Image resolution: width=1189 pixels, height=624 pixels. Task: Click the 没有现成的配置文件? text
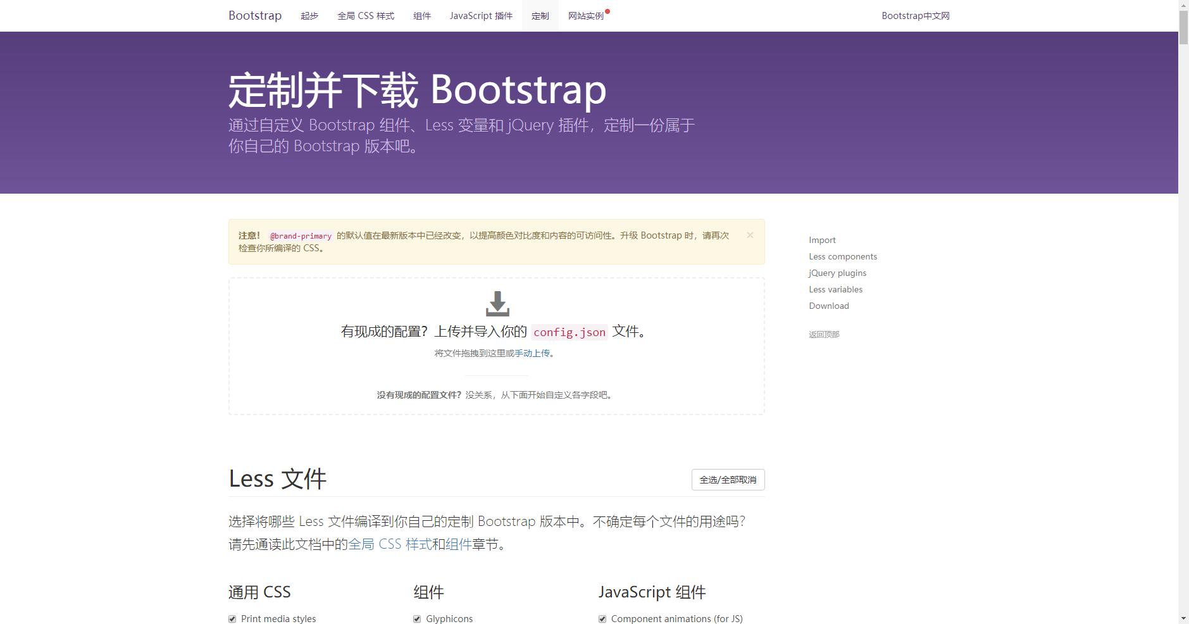click(x=420, y=395)
